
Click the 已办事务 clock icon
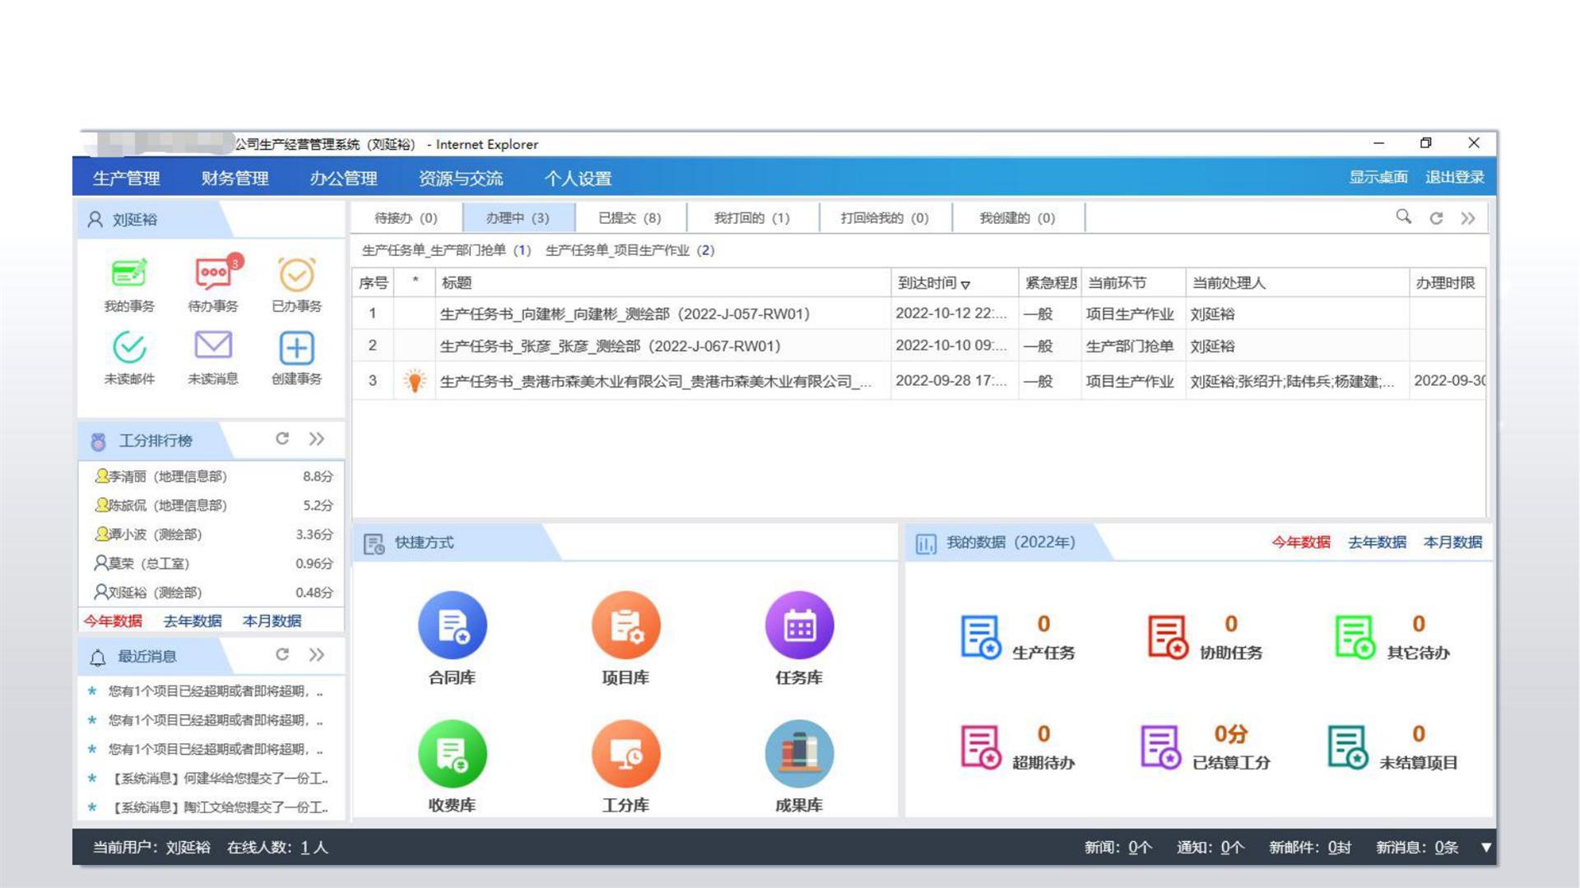coord(296,275)
